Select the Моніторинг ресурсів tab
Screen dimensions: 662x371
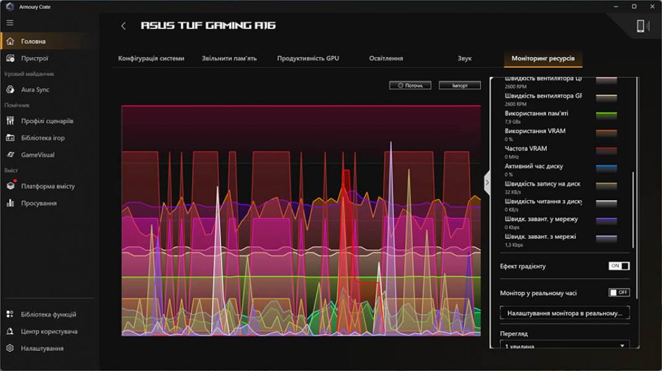[x=543, y=59]
